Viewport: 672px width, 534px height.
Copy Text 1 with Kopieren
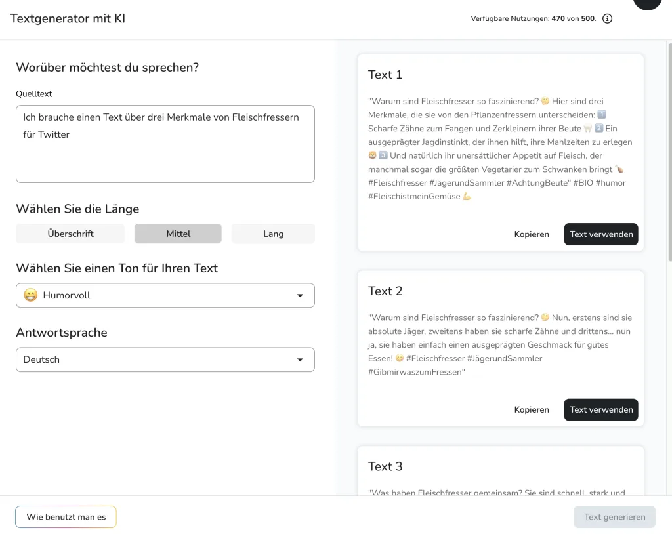(x=532, y=234)
